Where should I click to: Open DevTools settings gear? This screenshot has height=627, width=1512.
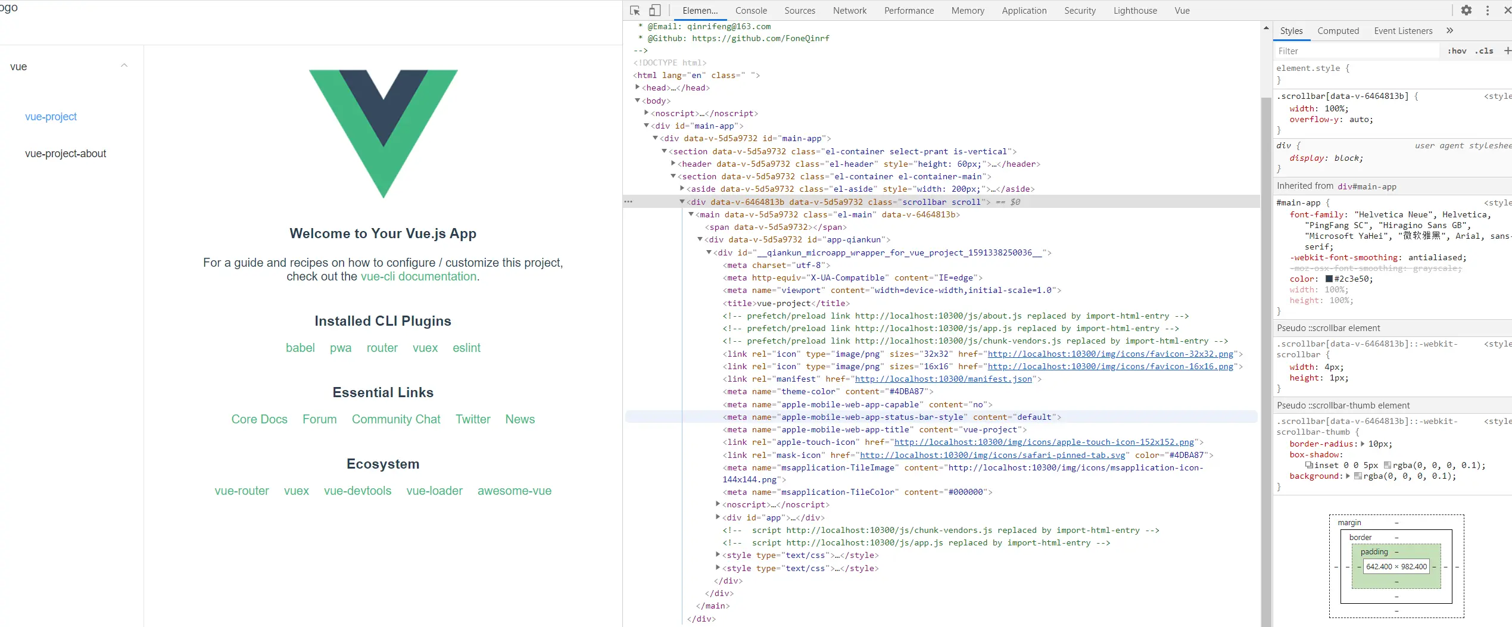pos(1466,11)
